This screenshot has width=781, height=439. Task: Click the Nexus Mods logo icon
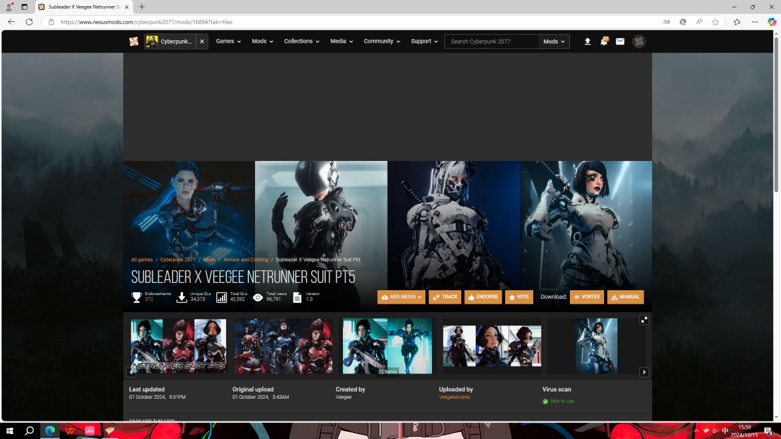click(x=134, y=41)
